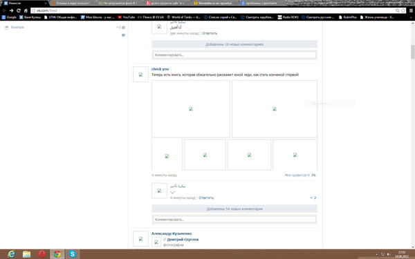Open the browser home page icon
415x259 pixels.
pos(26,10)
